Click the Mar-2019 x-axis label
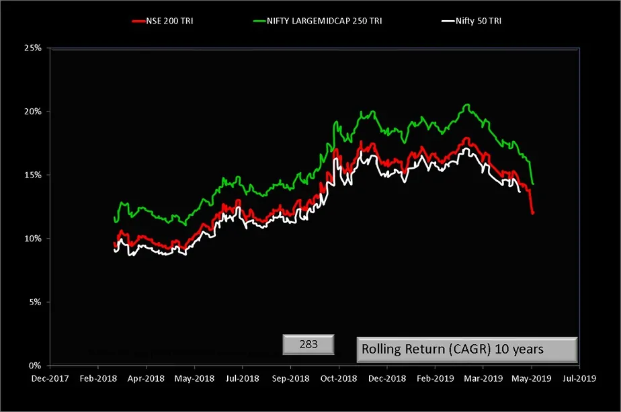 (x=483, y=378)
